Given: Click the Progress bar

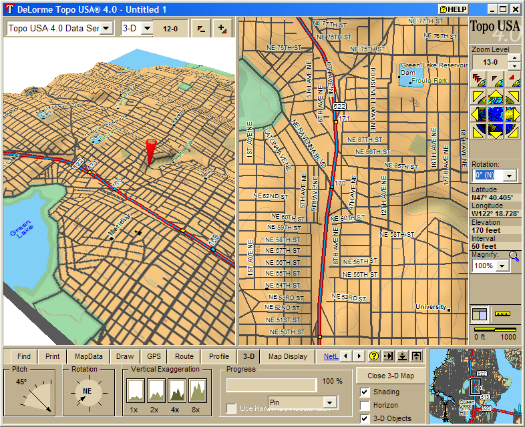Looking at the screenshot, I should (x=272, y=385).
